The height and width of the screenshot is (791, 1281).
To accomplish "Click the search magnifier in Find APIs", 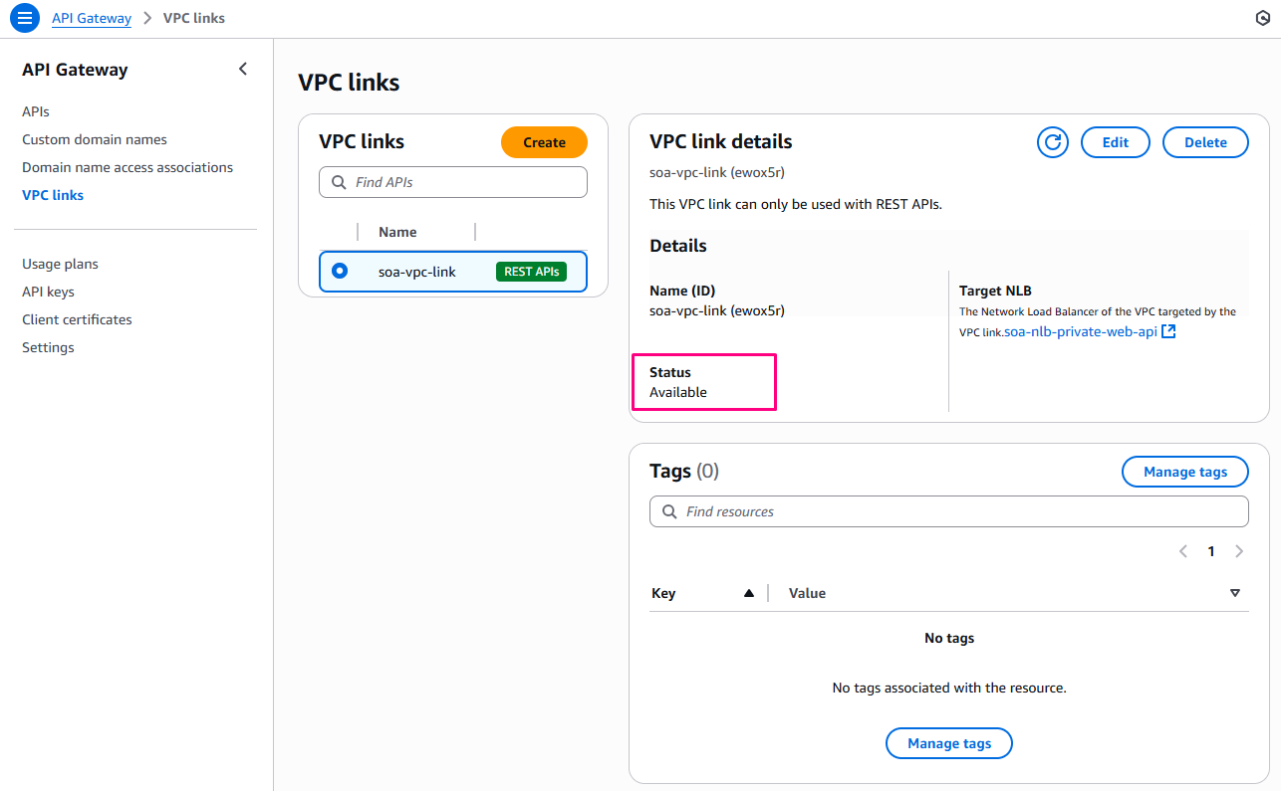I will point(337,182).
